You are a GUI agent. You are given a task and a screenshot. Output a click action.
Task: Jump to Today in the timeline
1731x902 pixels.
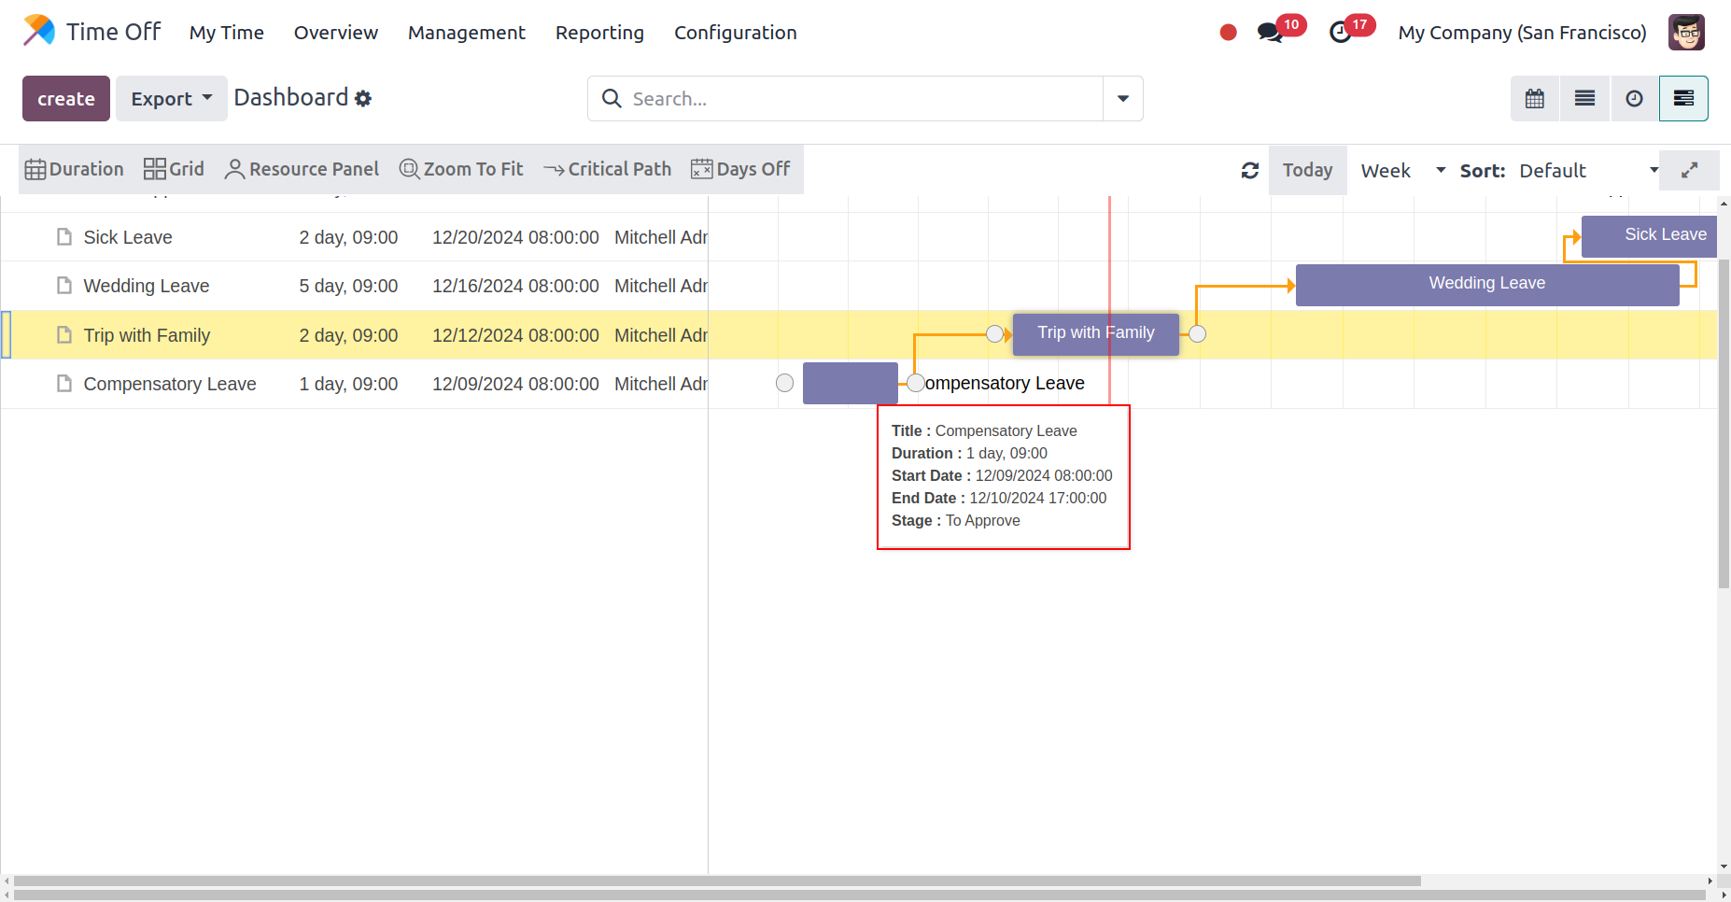1307,170
